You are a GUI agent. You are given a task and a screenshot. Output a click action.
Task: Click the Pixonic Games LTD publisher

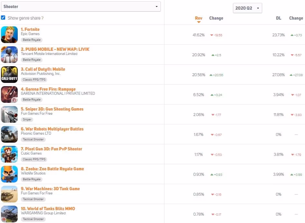[36, 133]
